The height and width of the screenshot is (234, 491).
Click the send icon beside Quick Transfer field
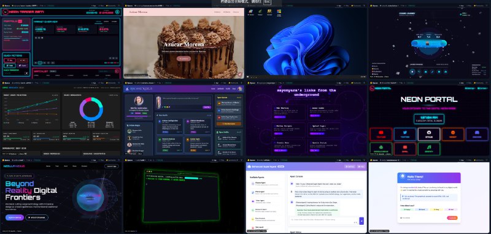pos(26,73)
